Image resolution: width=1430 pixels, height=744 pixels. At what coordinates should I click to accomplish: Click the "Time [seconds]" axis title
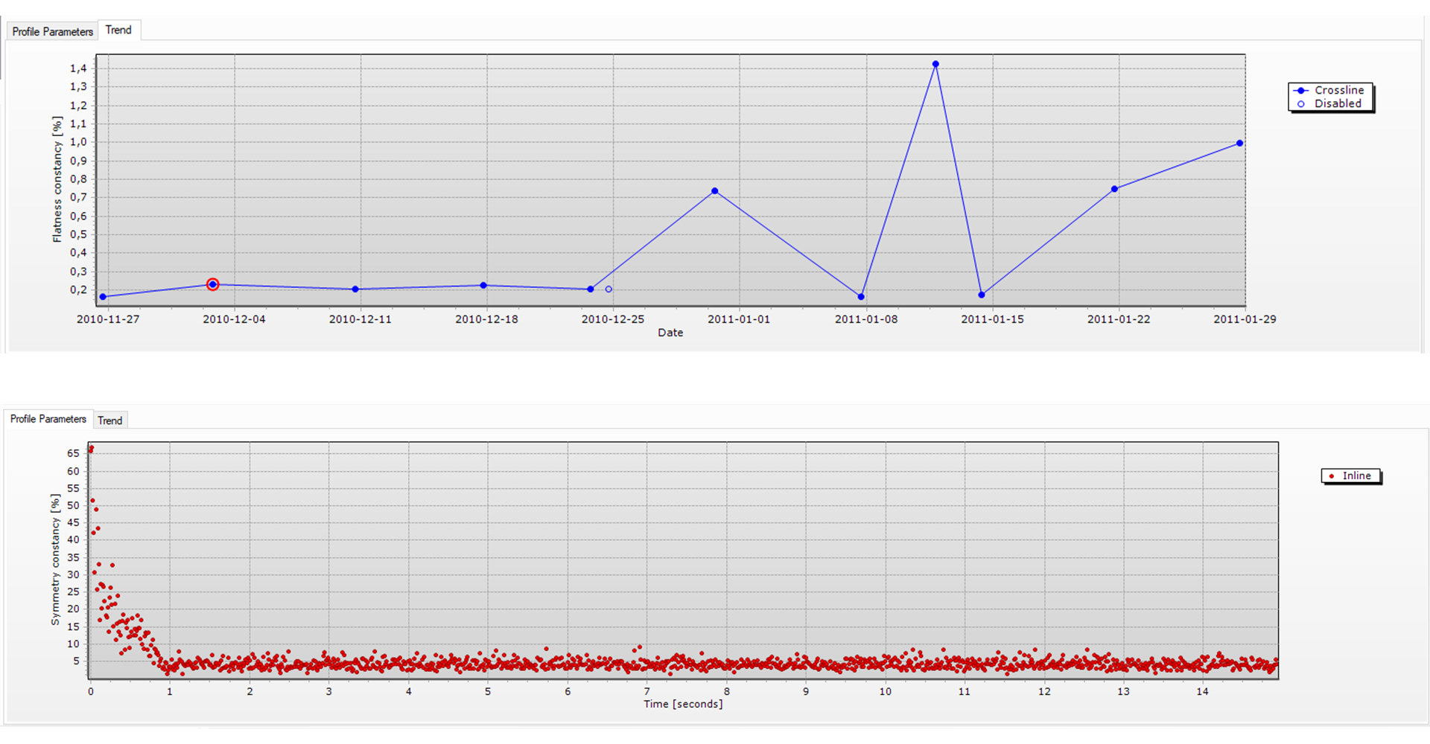click(x=683, y=704)
